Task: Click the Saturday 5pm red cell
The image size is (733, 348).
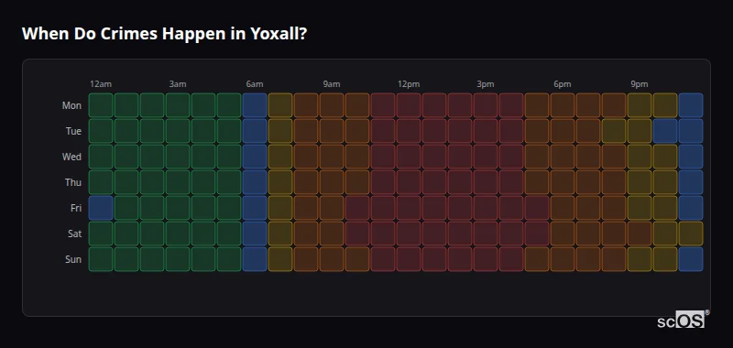Action: pyautogui.click(x=537, y=234)
